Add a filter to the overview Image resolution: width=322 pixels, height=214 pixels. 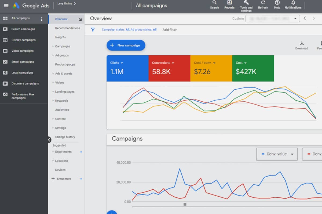pyautogui.click(x=169, y=30)
